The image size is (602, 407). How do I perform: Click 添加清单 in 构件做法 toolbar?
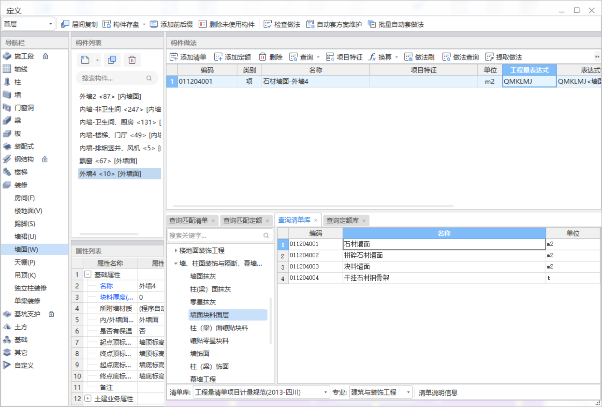point(188,57)
